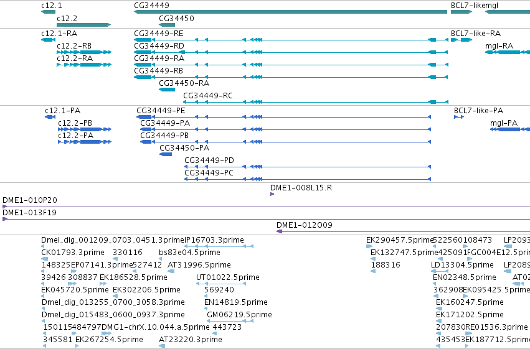This screenshot has height=349, width=530.
Task: Select the c12.1 gene label
Action: tap(51, 6)
